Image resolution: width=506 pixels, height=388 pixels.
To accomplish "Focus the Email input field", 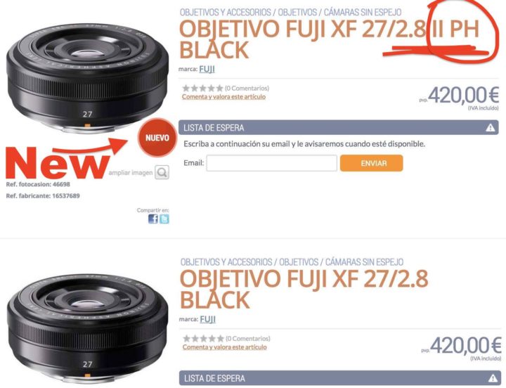I will tap(272, 163).
